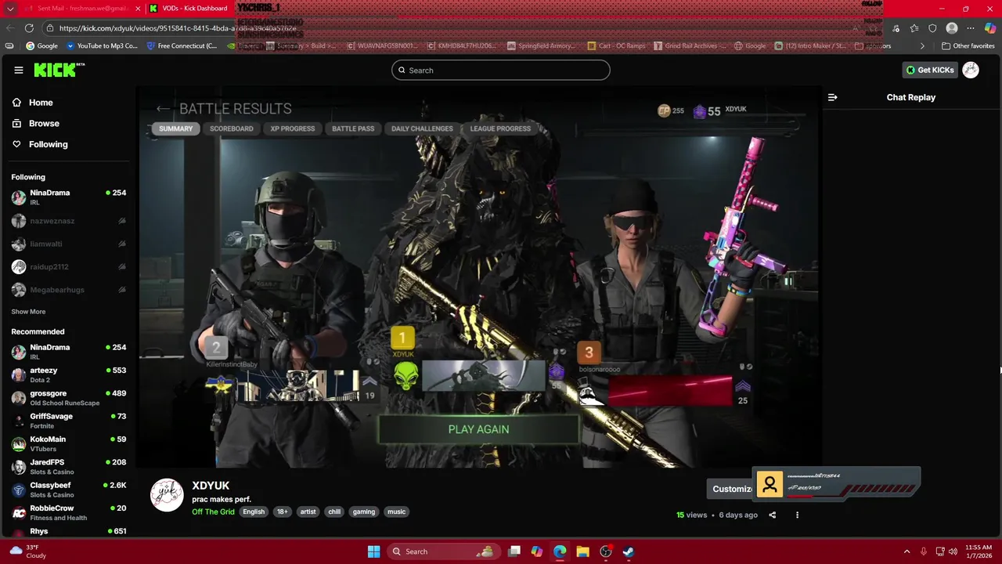Collapse the Chat Replay panel
Viewport: 1002px width, 564px height.
tap(832, 97)
